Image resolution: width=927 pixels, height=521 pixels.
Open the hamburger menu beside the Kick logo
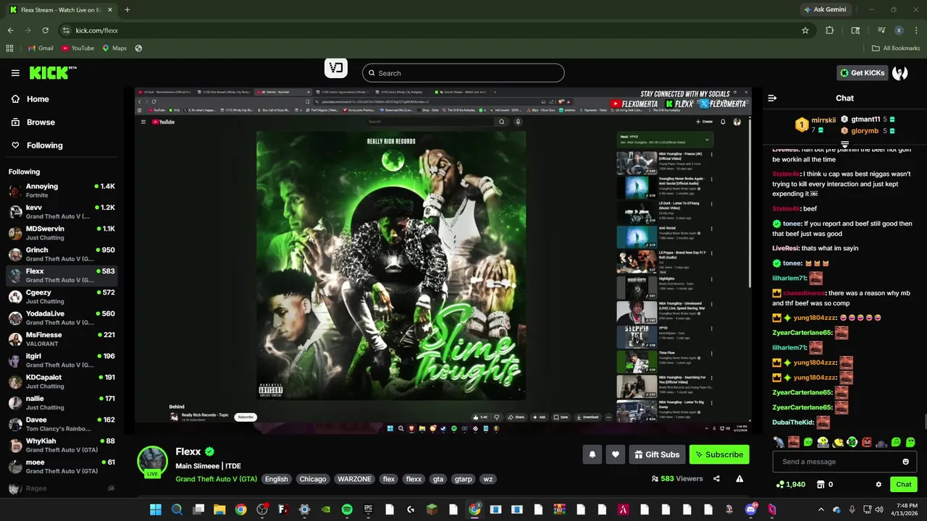[x=15, y=73]
